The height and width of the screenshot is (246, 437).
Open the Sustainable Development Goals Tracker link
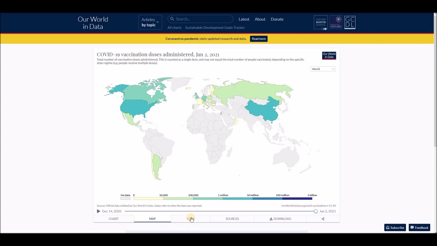click(x=215, y=28)
